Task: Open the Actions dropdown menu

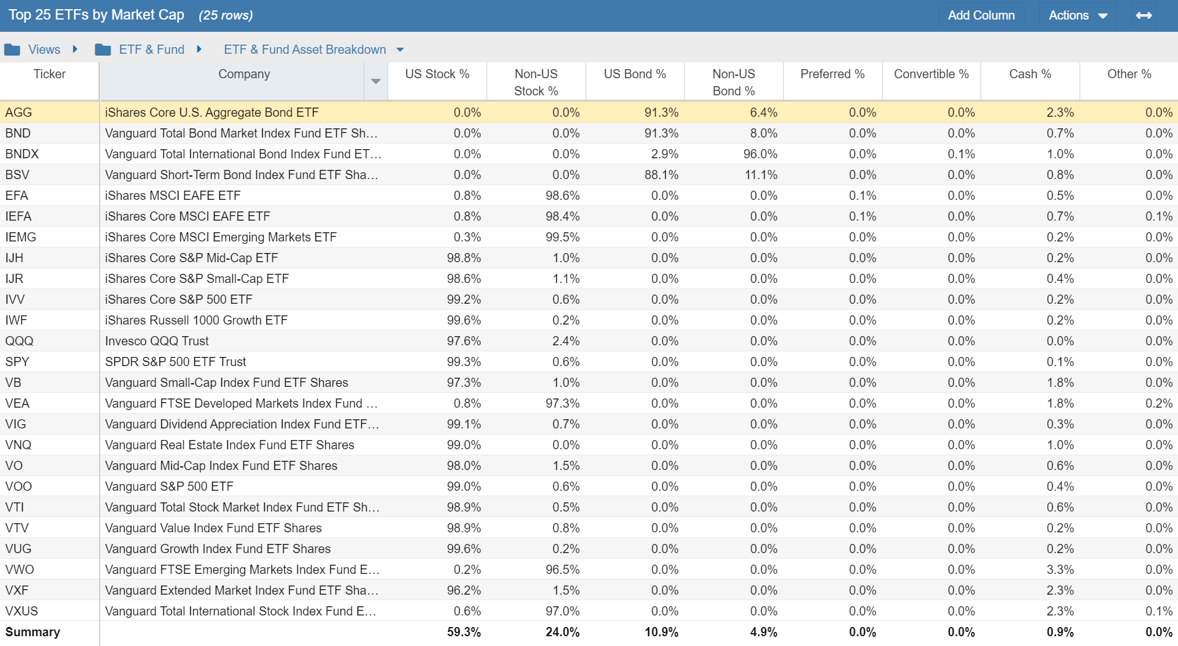Action: (x=1078, y=15)
